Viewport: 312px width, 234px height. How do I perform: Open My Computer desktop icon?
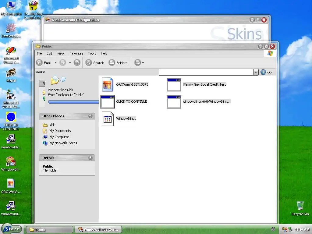point(11,8)
